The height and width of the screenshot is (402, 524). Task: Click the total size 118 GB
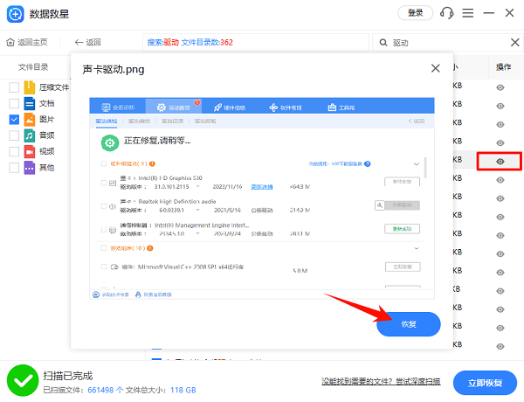tap(183, 390)
